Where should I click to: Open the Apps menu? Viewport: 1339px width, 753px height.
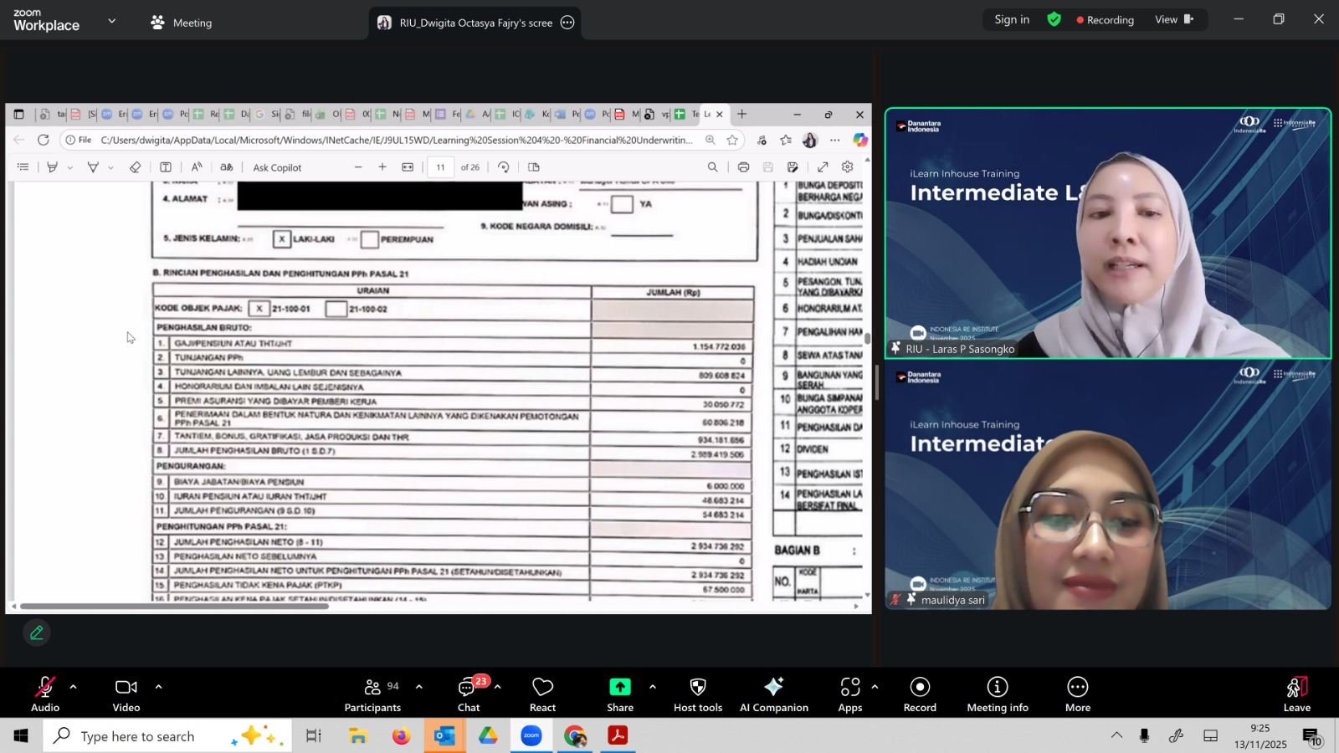point(849,694)
